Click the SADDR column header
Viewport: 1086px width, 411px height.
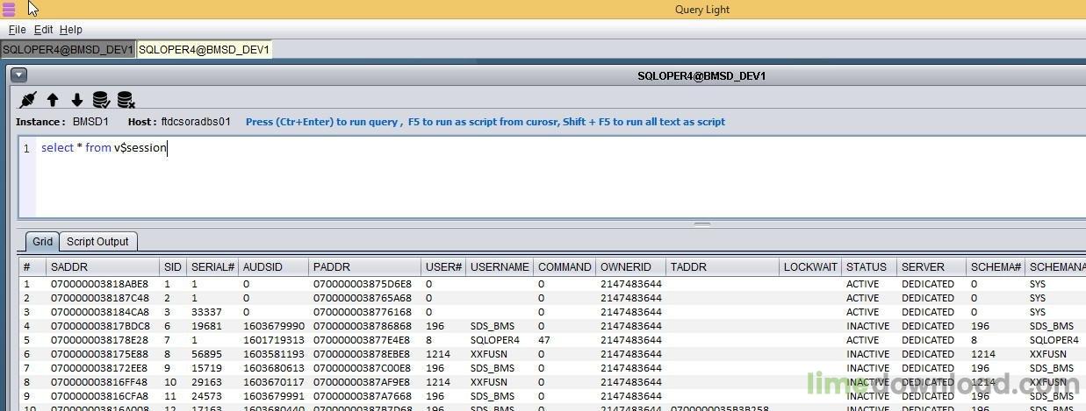tap(69, 267)
